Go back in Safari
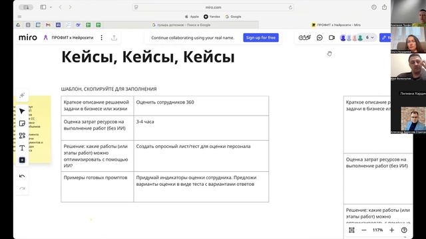 coord(61,7)
